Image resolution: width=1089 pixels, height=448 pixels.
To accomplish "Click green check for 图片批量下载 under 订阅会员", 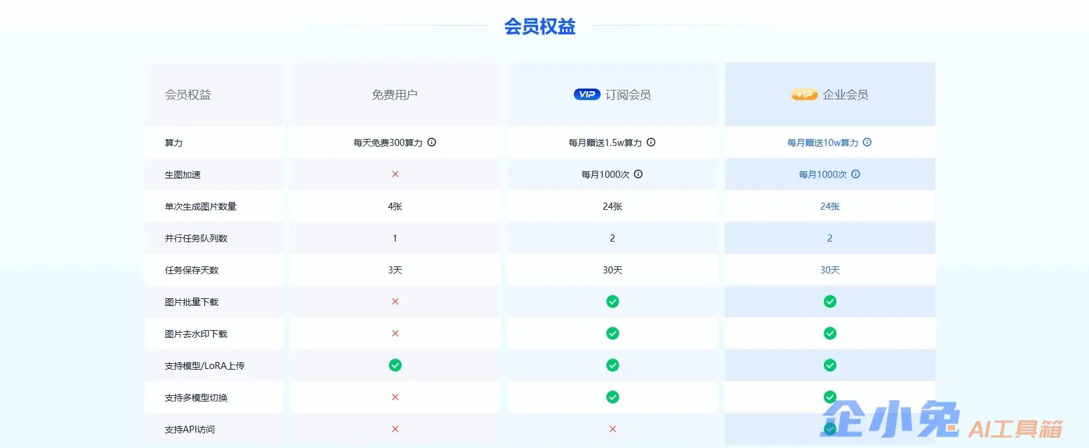I will pyautogui.click(x=613, y=301).
